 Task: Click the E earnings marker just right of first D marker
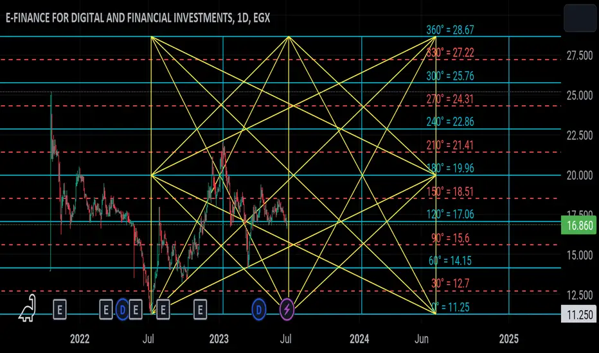click(x=136, y=309)
